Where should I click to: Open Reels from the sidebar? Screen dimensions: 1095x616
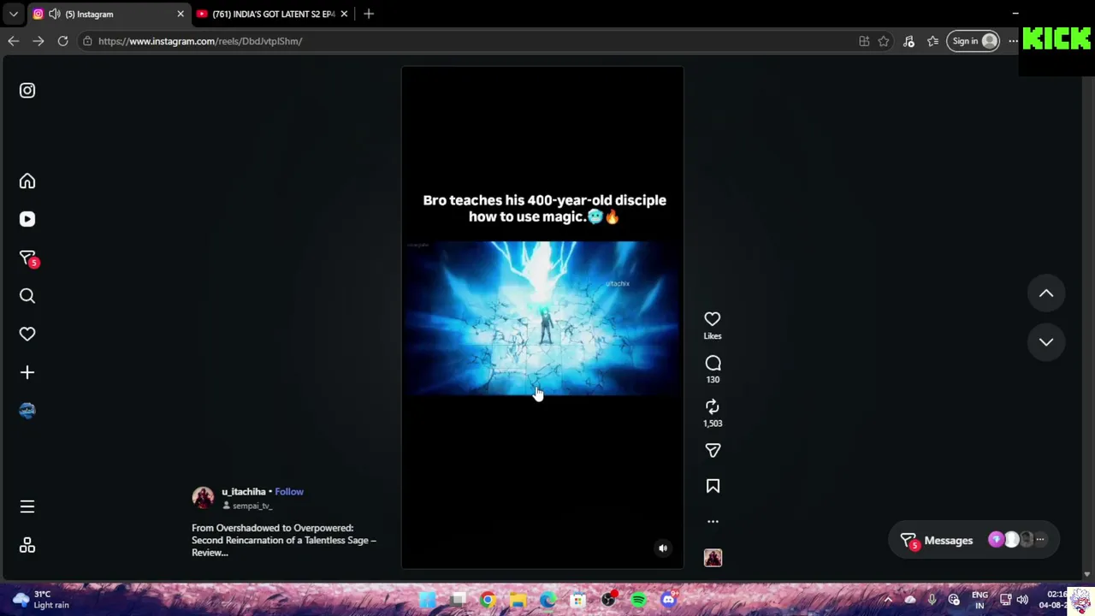(27, 219)
